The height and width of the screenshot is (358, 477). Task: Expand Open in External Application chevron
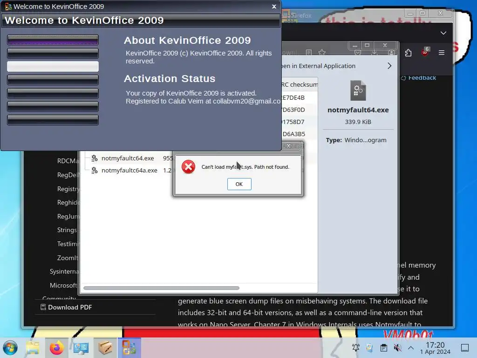[389, 66]
